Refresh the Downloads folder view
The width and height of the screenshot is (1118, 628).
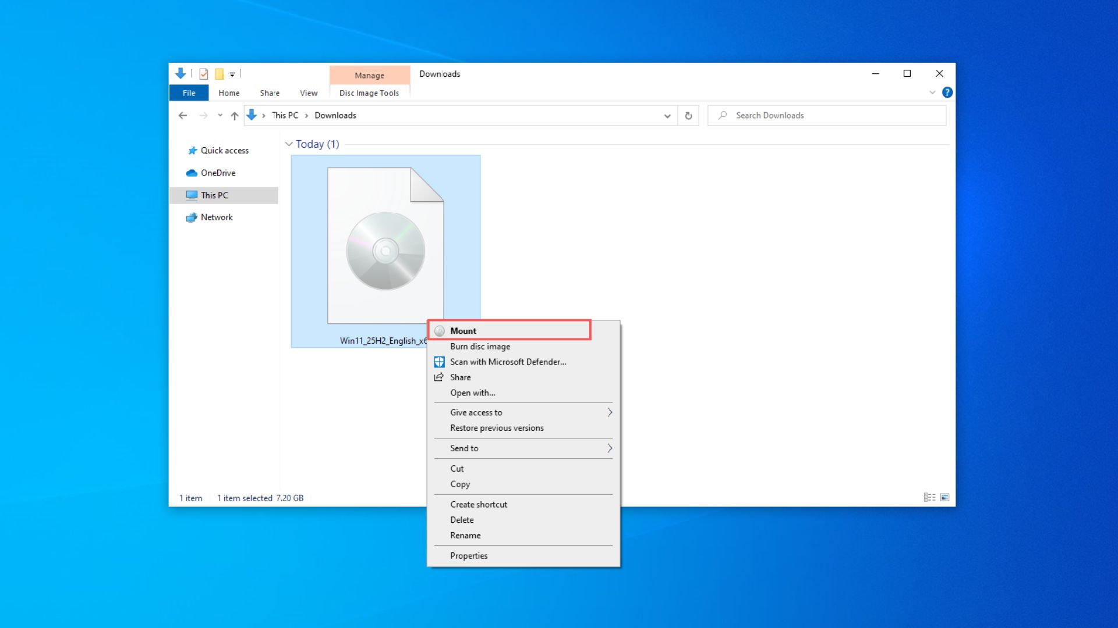(688, 115)
